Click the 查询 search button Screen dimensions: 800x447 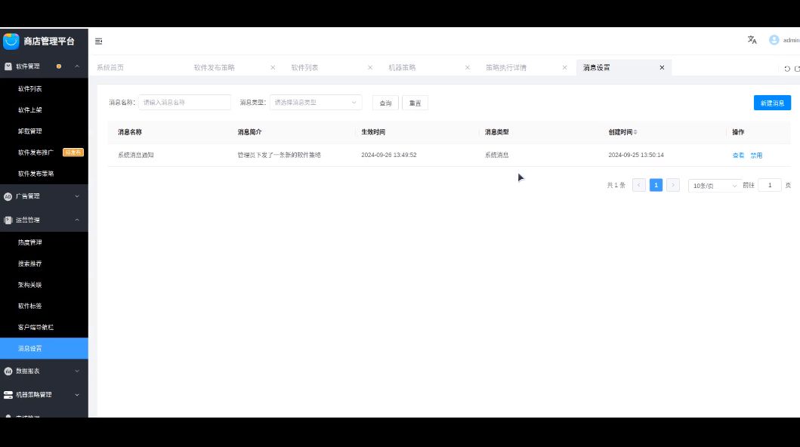[385, 103]
